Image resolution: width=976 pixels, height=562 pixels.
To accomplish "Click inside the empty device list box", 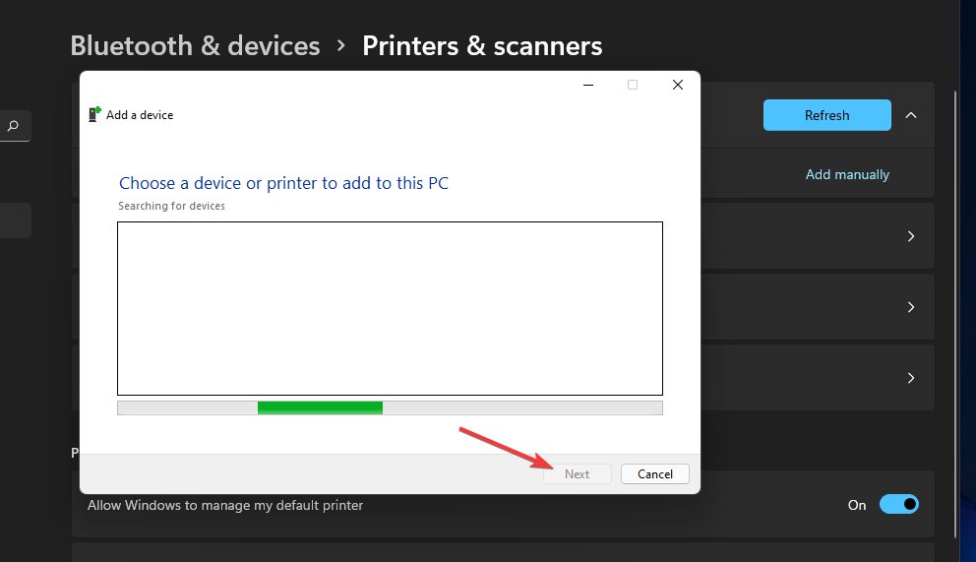I will [x=390, y=308].
